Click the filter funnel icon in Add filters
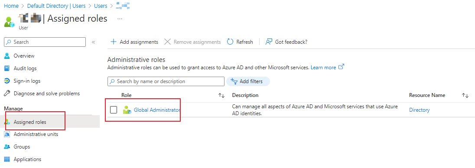 pyautogui.click(x=234, y=81)
